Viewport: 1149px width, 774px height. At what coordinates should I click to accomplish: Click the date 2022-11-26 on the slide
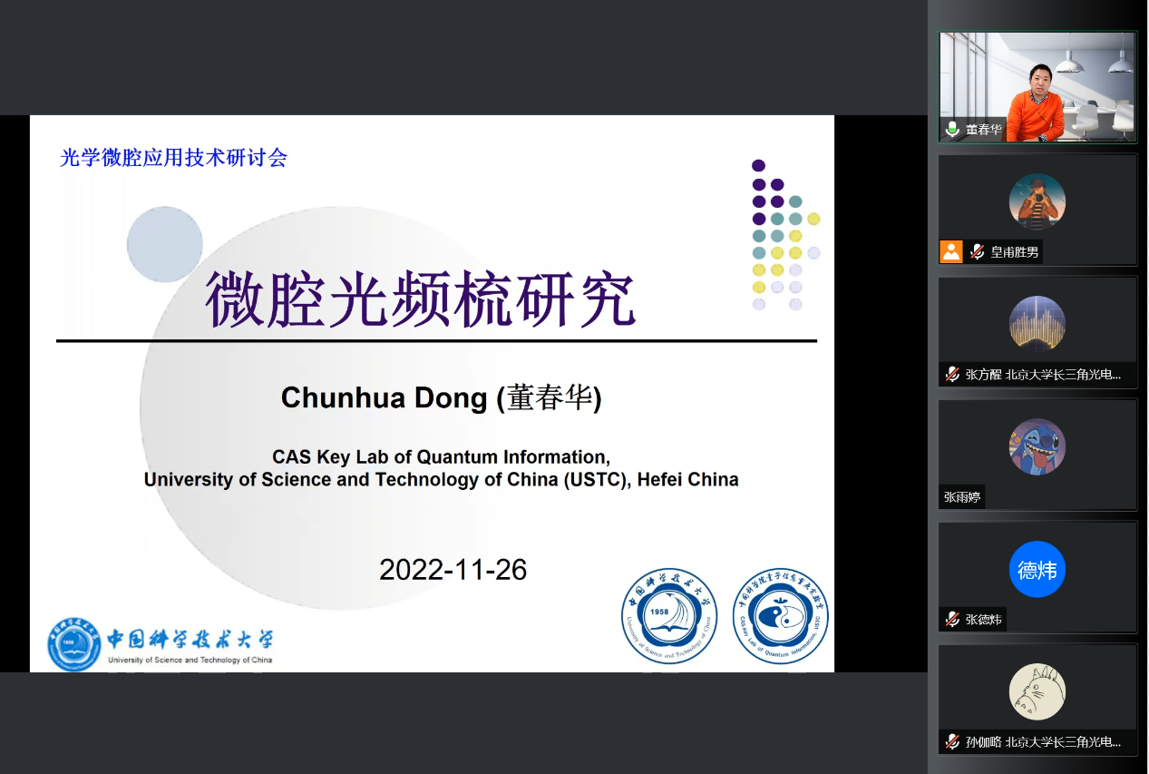click(453, 569)
